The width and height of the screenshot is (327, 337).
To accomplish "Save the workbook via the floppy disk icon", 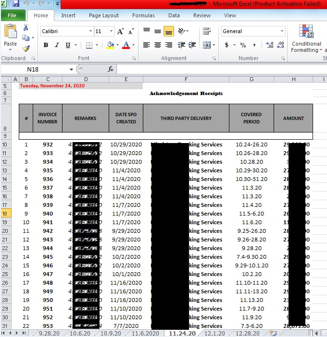I will 16,3.
